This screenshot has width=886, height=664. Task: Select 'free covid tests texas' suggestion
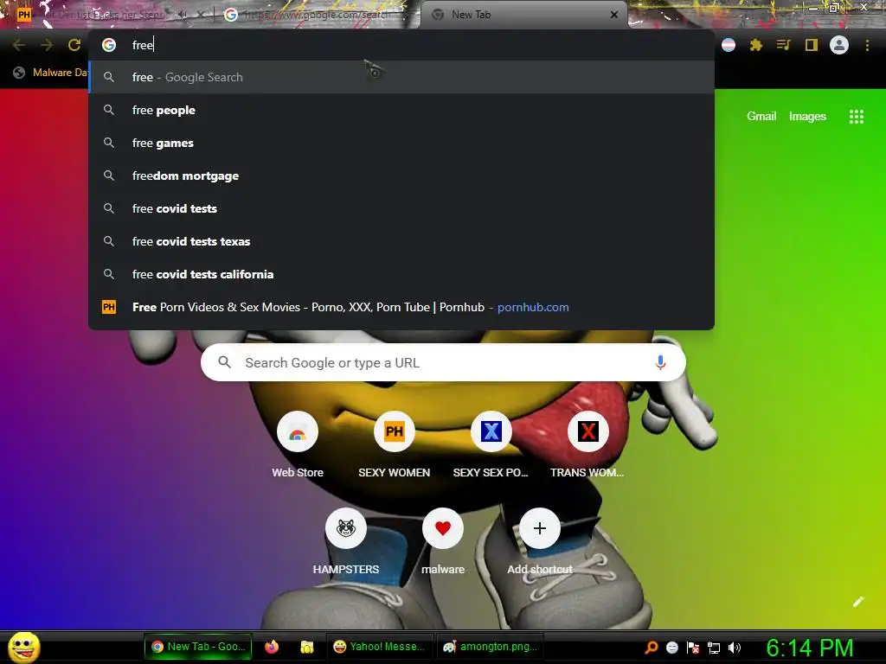point(401,241)
